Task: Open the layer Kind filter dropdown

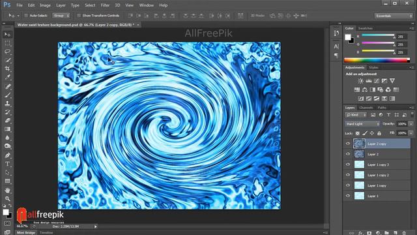Action: [x=356, y=115]
